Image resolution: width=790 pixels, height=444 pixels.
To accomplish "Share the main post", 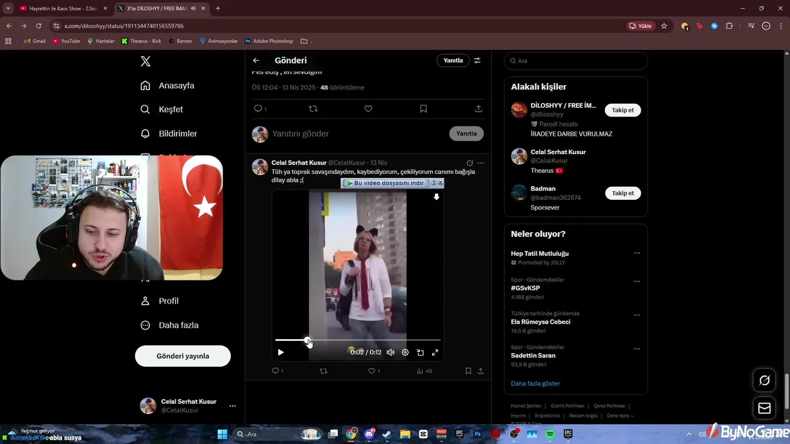I will [478, 109].
